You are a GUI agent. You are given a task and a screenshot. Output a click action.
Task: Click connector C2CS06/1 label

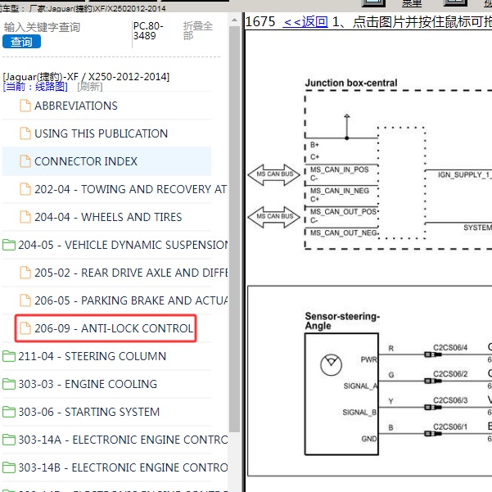tap(450, 427)
